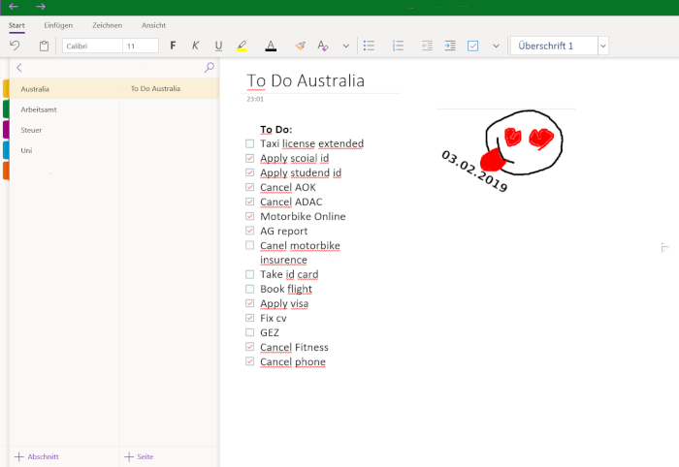Toggle underline formatting

click(218, 46)
